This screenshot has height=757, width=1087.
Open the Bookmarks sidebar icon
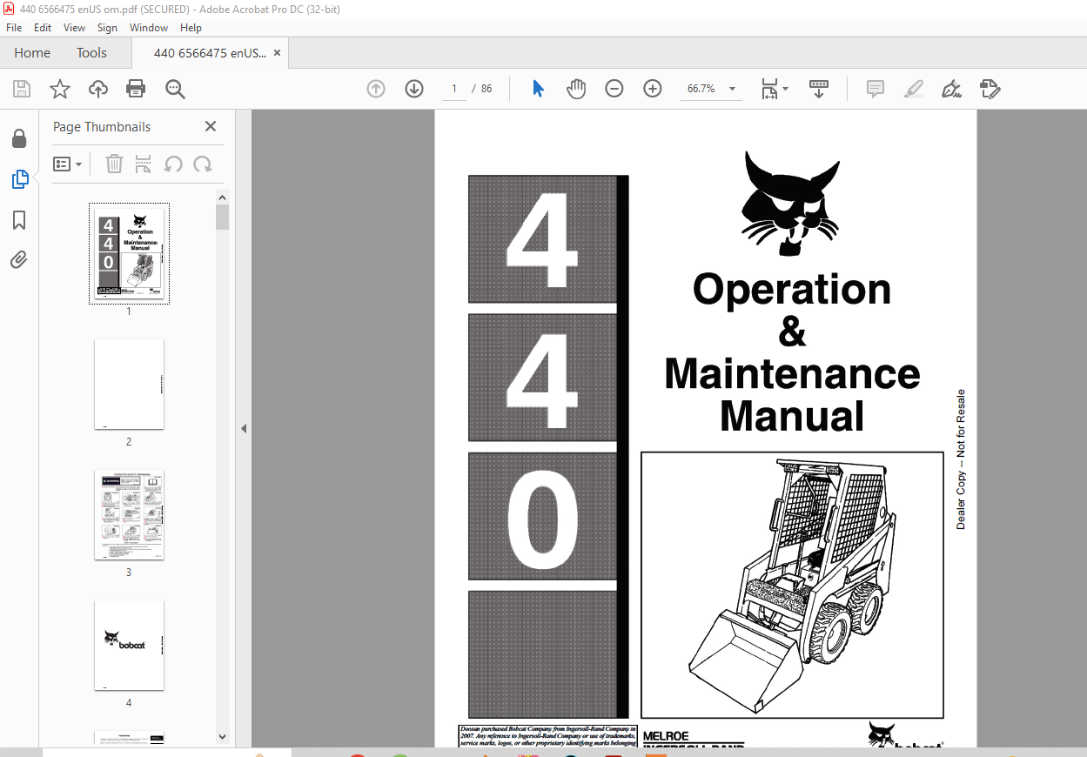coord(19,220)
